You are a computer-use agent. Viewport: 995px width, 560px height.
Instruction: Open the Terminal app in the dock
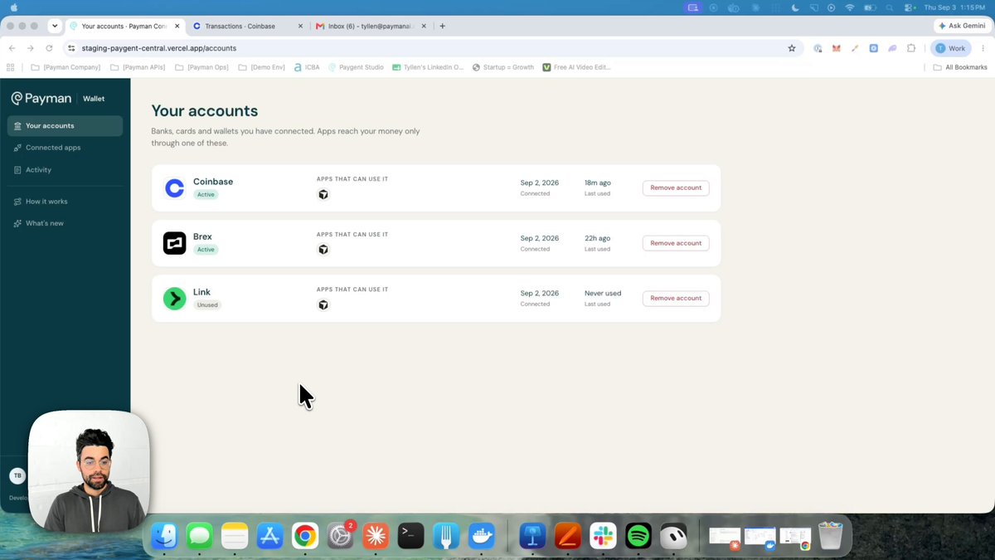pos(411,536)
